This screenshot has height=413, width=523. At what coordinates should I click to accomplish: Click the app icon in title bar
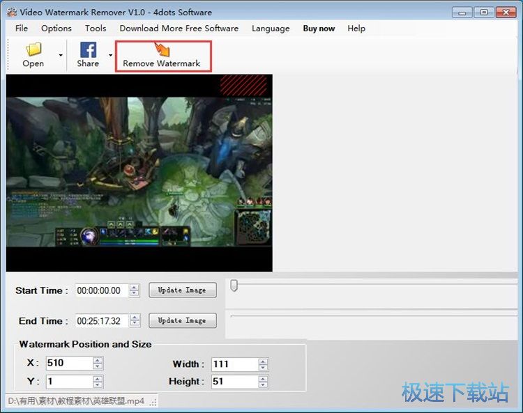coord(11,13)
